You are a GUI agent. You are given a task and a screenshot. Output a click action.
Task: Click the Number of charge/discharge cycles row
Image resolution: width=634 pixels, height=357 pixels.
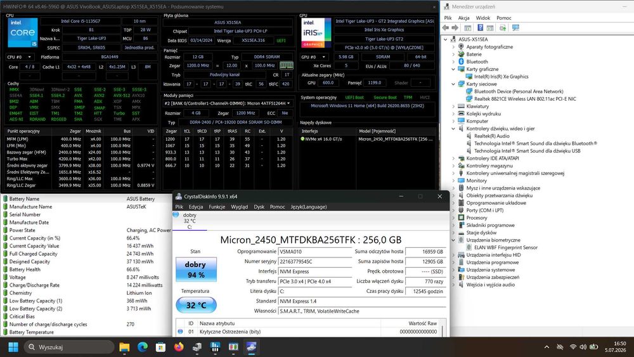point(86,324)
